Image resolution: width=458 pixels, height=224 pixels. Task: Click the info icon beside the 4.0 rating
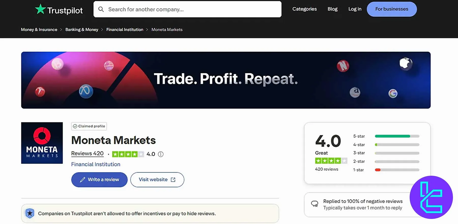[x=161, y=154]
